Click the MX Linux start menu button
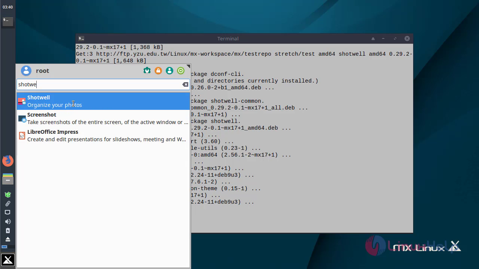 (x=8, y=260)
